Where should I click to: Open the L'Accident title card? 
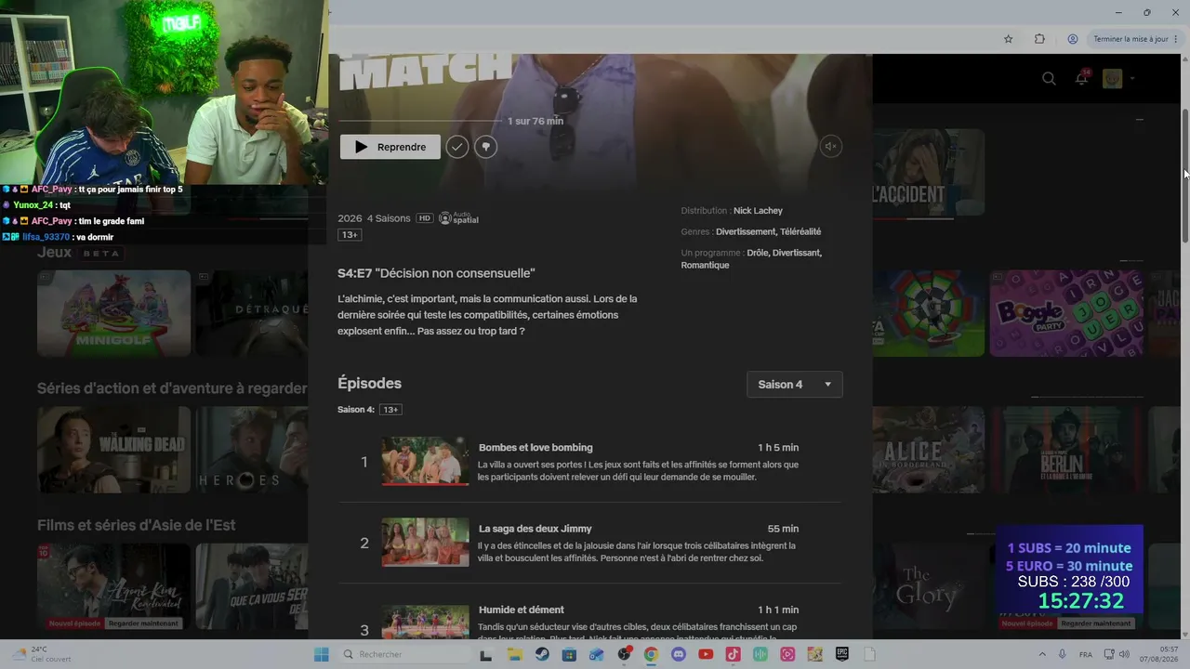928,173
